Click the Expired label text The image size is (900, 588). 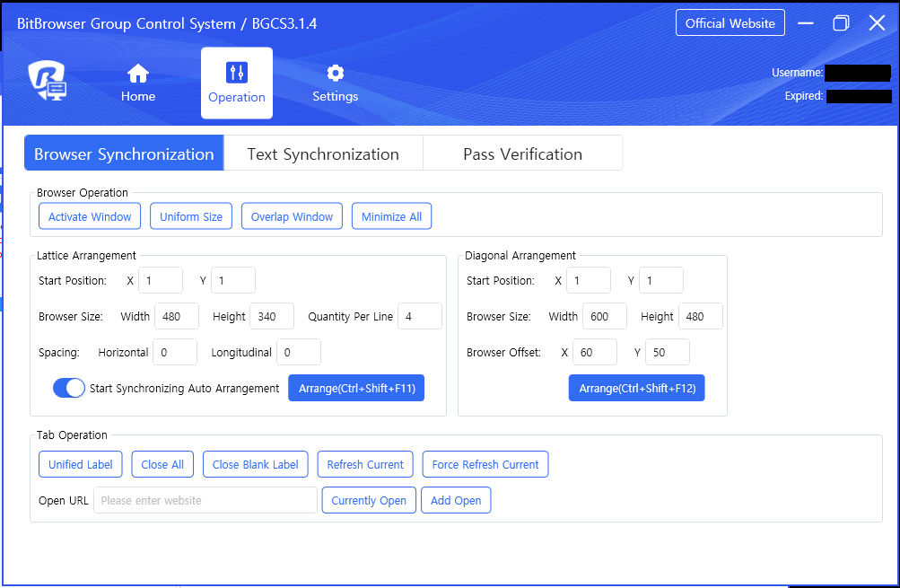click(x=804, y=96)
